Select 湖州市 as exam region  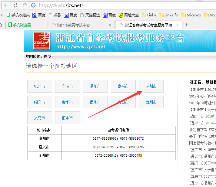tap(151, 86)
